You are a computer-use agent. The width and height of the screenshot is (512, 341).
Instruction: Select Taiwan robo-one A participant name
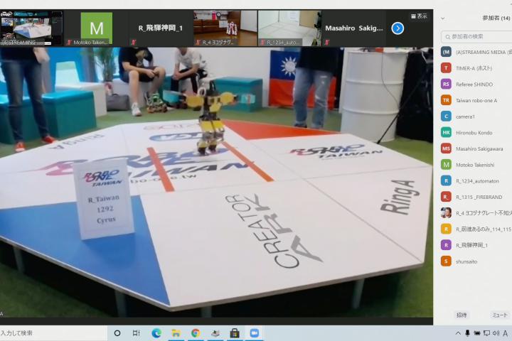pyautogui.click(x=476, y=100)
